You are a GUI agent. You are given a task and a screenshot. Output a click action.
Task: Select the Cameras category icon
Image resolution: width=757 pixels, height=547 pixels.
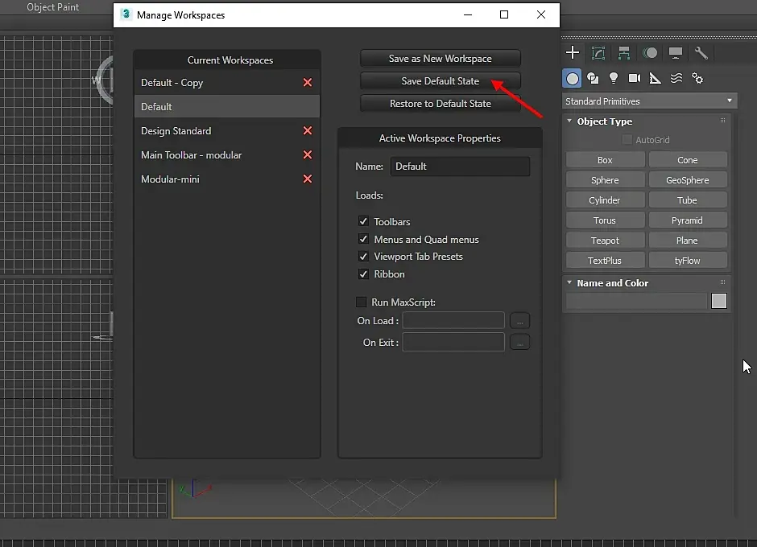tap(635, 78)
